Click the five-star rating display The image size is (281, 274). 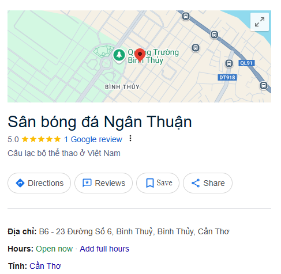tap(41, 139)
